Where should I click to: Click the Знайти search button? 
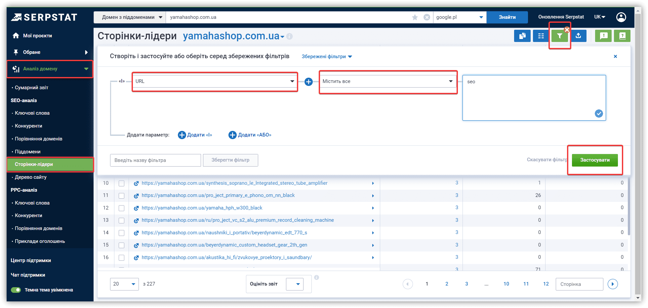point(507,17)
